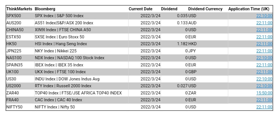
Task: Click the HK50 dividend value 1.182
Action: click(x=182, y=44)
